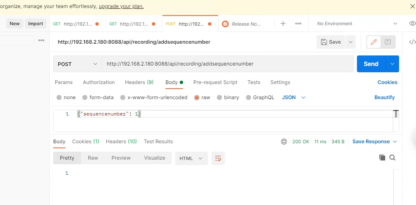Open the HTML response format dropdown
The image size is (416, 205).
(x=191, y=158)
